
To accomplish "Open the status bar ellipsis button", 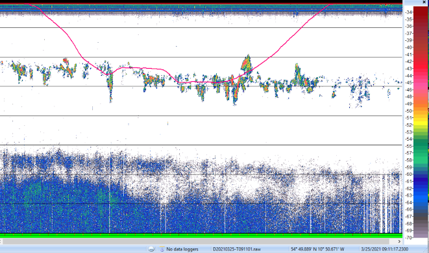I will click(151, 249).
